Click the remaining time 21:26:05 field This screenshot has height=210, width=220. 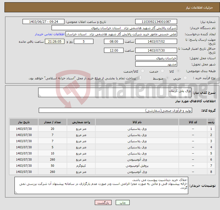[55, 41]
